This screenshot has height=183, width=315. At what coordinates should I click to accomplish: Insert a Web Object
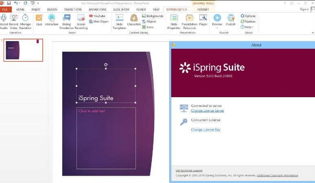pyautogui.click(x=99, y=22)
